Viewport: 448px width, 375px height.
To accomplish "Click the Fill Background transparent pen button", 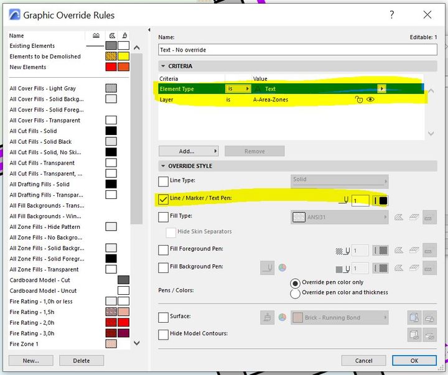I will (x=267, y=268).
